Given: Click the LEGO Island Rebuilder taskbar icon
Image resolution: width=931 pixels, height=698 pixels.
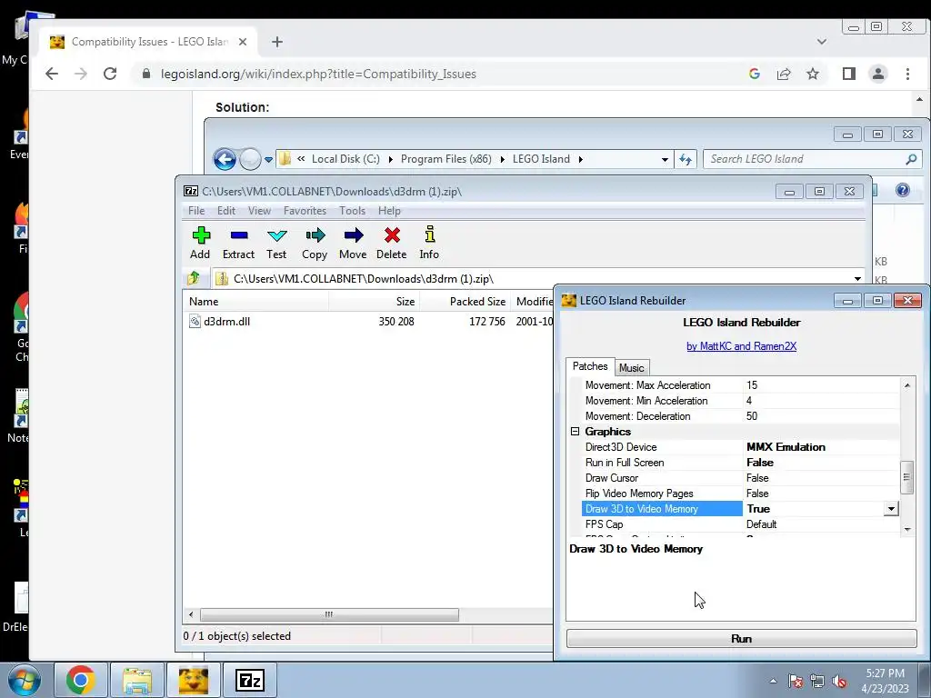Looking at the screenshot, I should [x=194, y=680].
